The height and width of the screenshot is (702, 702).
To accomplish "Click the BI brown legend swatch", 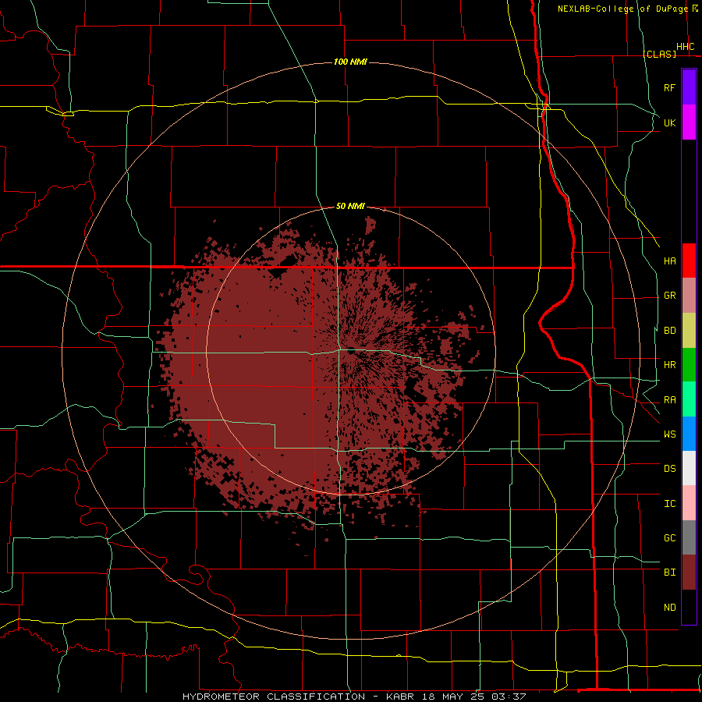I will 689,573.
